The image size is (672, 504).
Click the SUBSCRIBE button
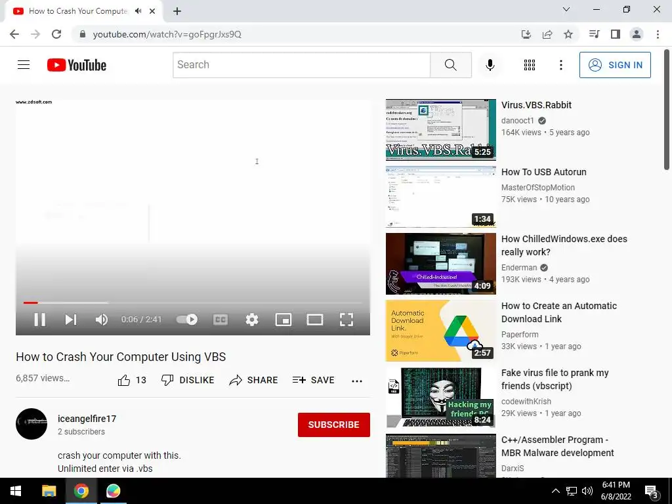334,425
